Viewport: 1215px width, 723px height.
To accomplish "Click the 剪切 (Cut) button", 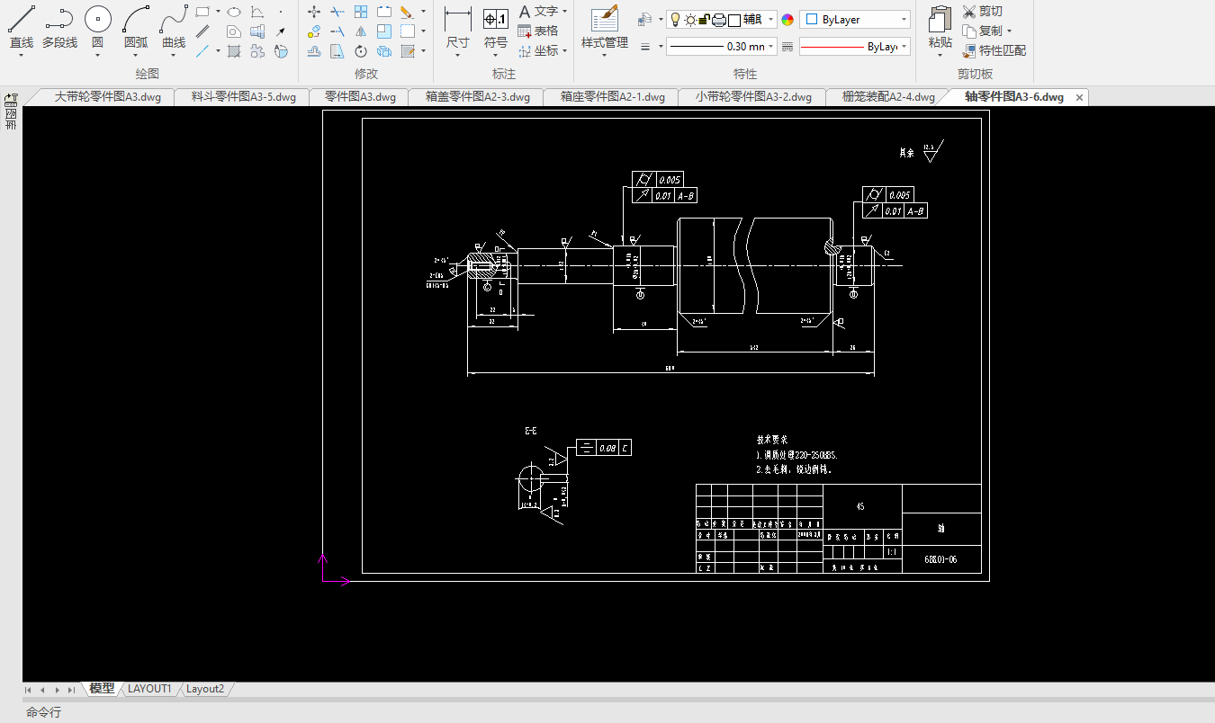I will coord(982,11).
